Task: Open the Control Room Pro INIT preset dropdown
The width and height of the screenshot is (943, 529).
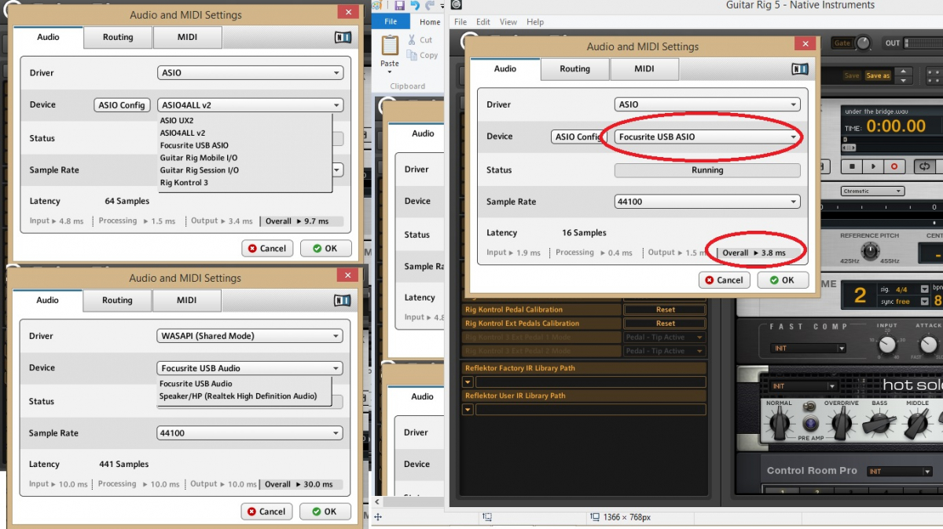Action: coord(899,472)
